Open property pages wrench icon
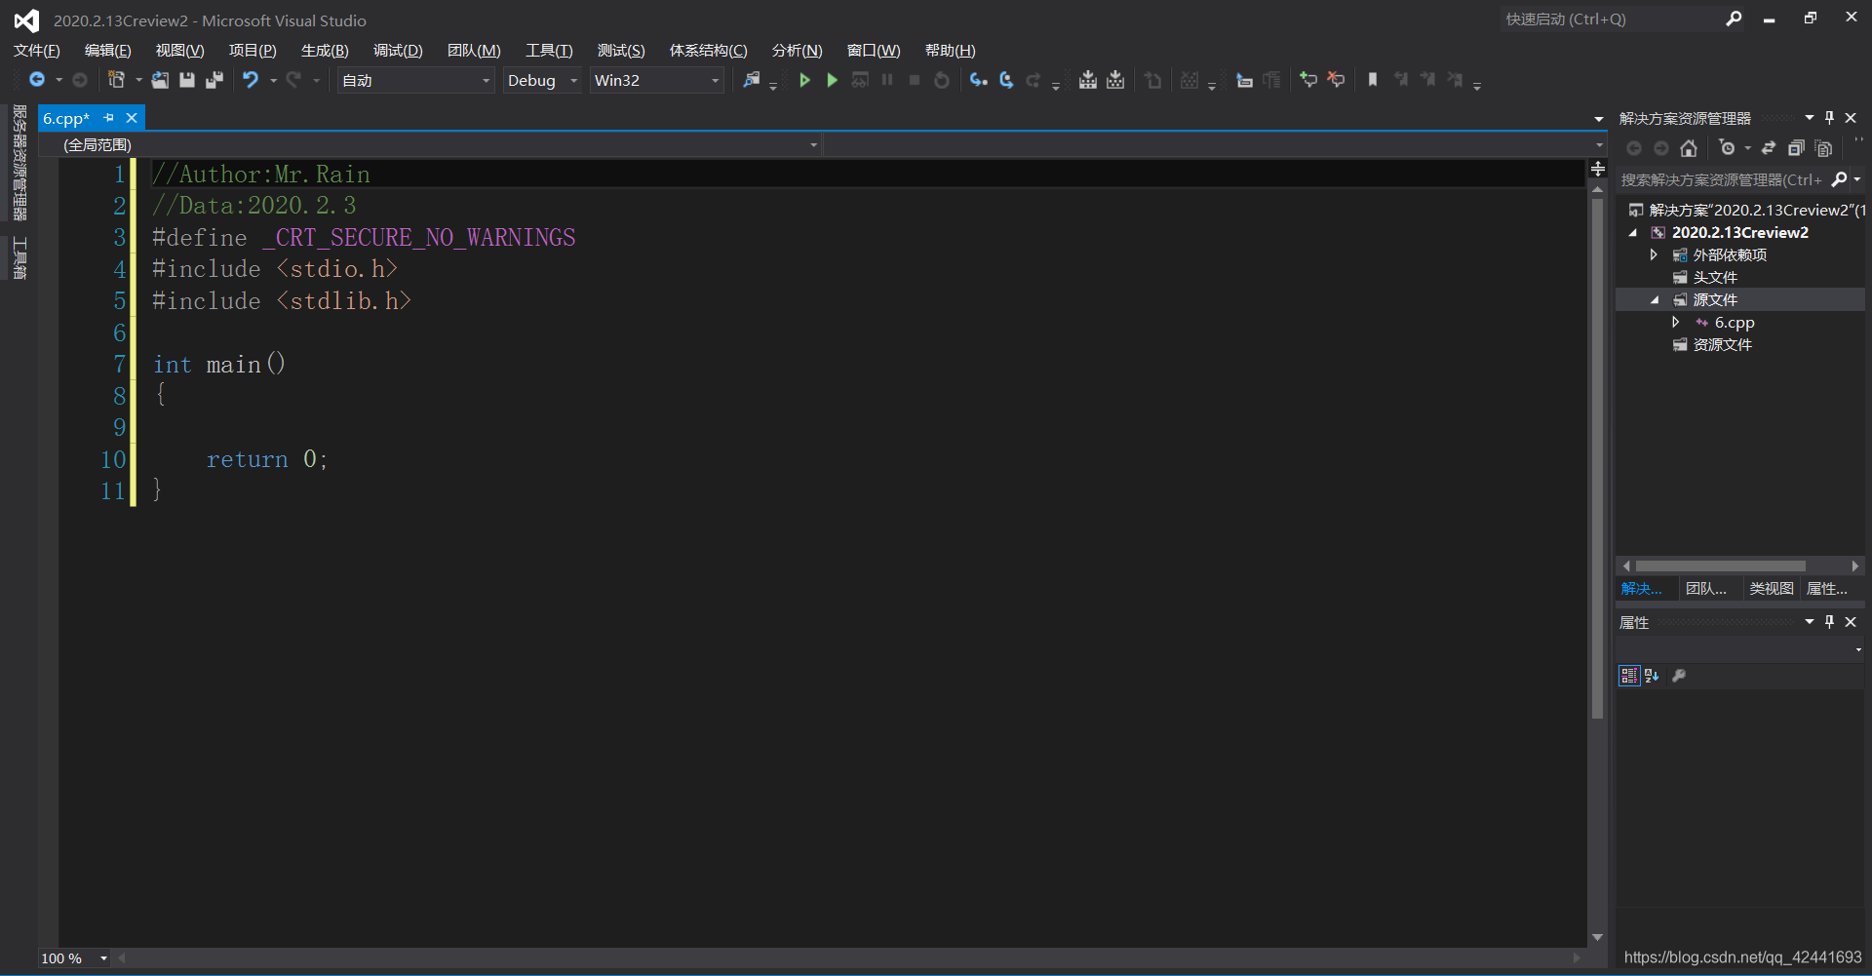The image size is (1872, 976). click(x=1679, y=676)
